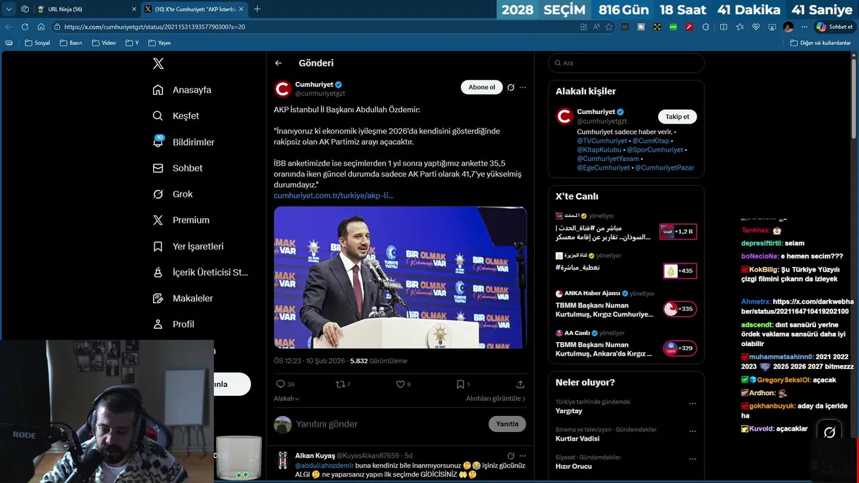Join live stream with +1,2 B listeners
The image size is (859, 483).
(678, 231)
